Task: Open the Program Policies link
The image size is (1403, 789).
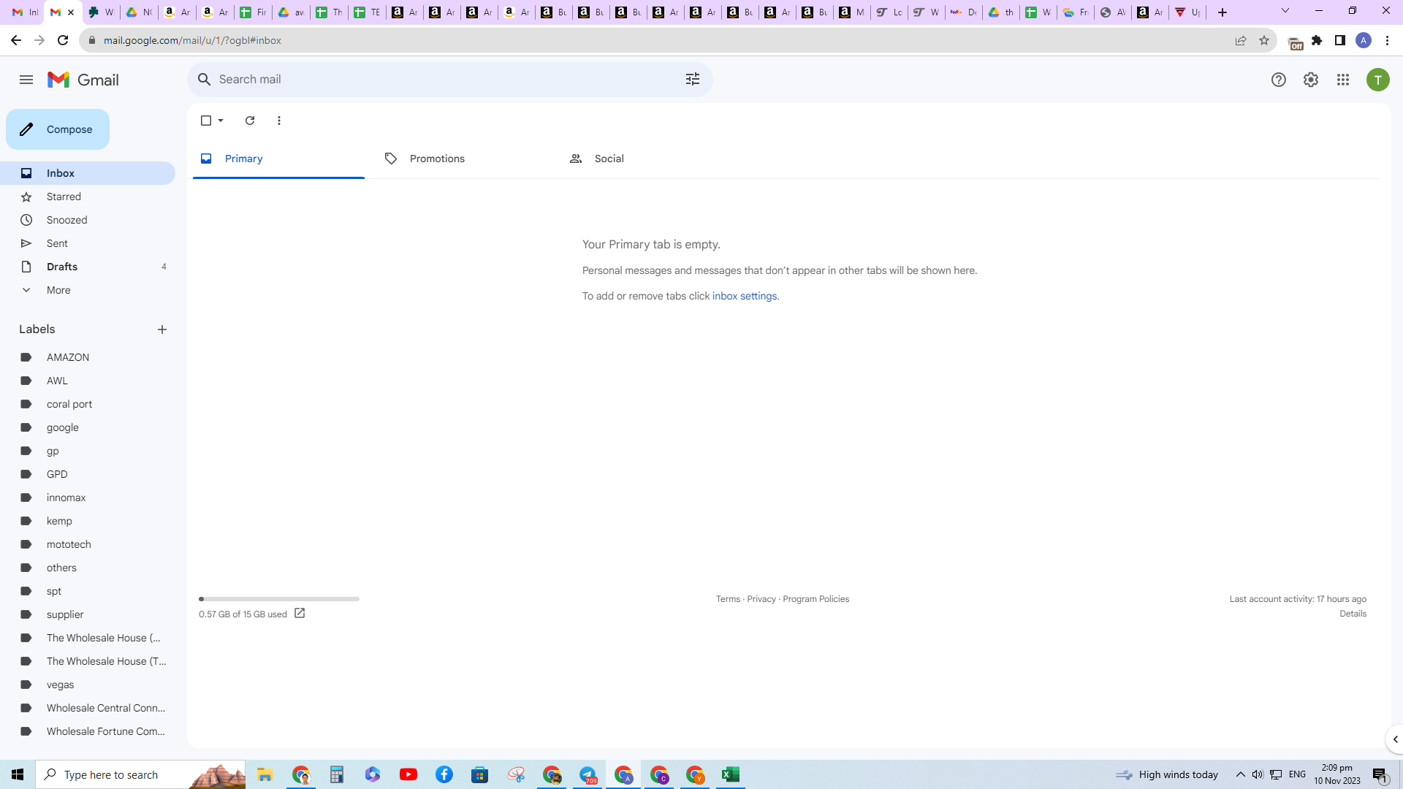Action: (816, 599)
